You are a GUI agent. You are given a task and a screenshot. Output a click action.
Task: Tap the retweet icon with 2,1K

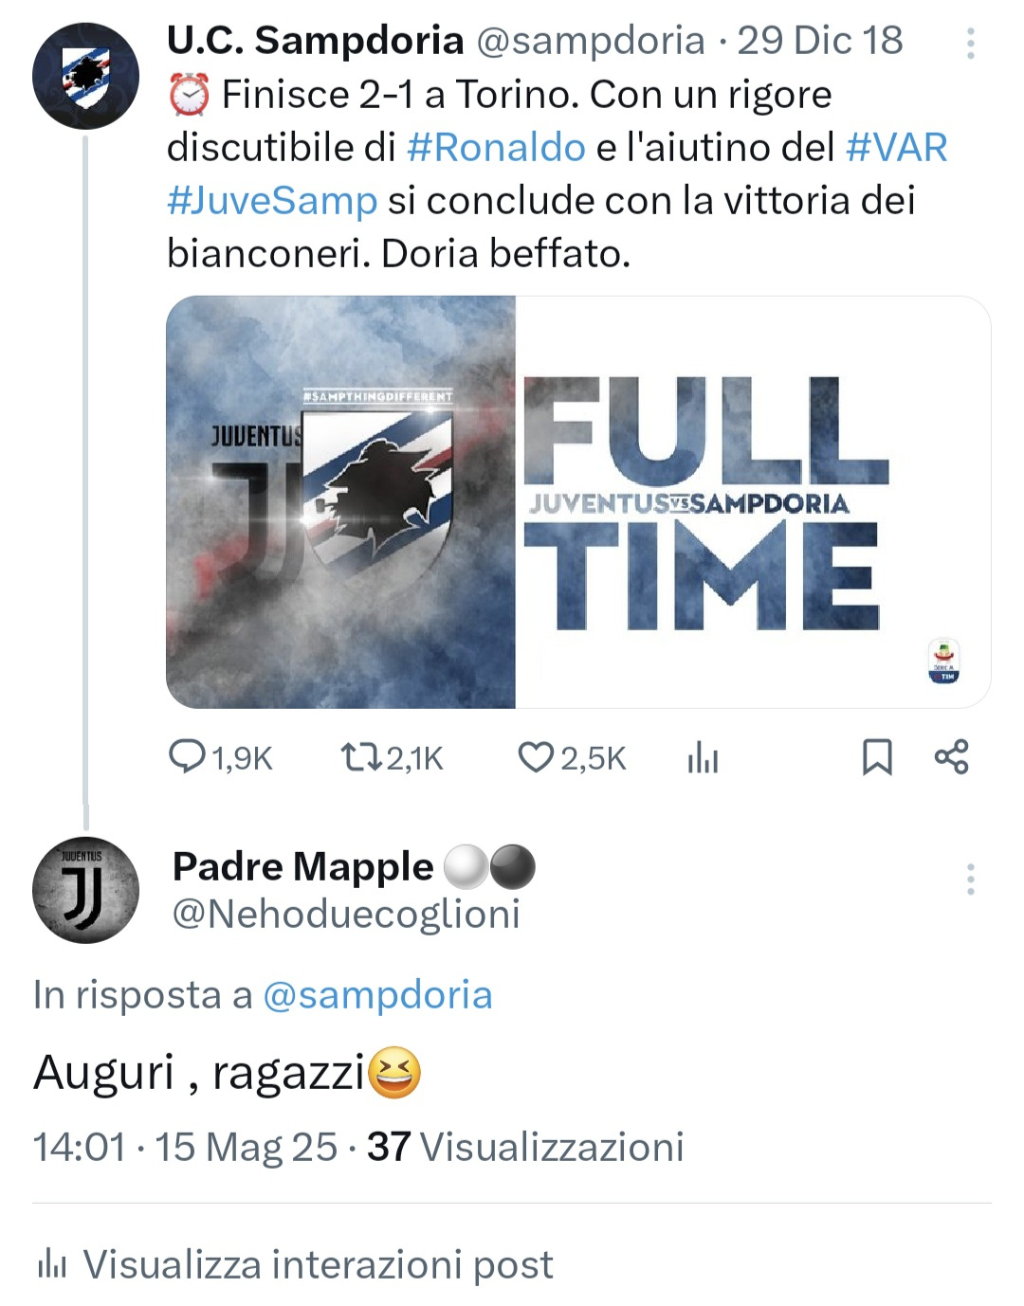click(360, 756)
